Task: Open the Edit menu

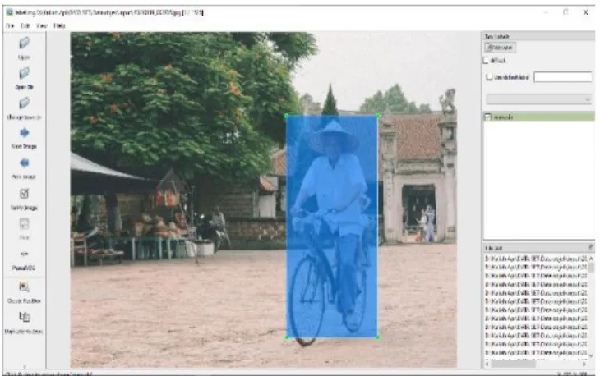Action: pos(25,25)
